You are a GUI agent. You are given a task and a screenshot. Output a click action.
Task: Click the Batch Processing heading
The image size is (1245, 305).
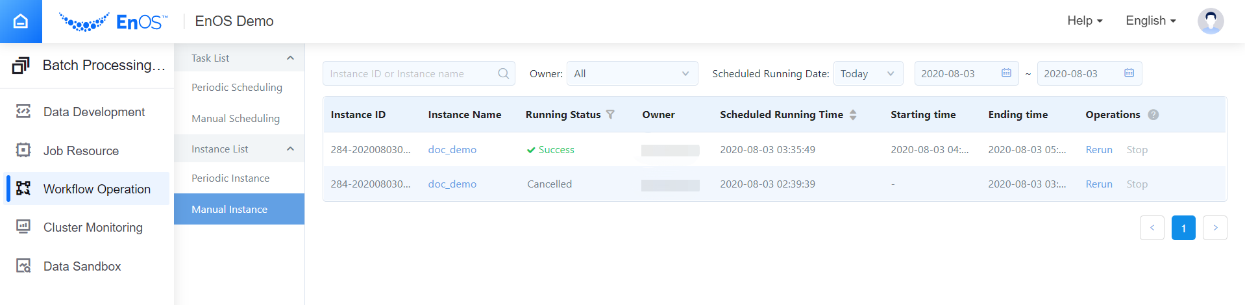tap(104, 65)
